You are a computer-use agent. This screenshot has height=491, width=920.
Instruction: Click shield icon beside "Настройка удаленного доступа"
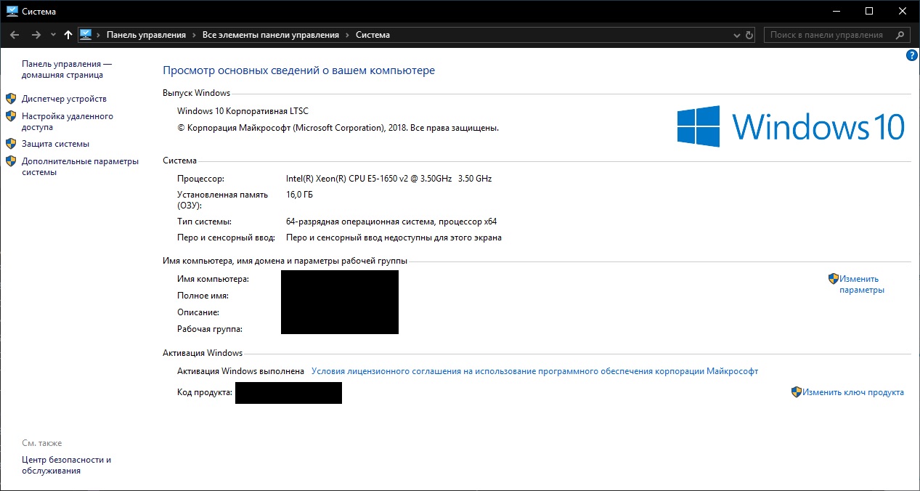(11, 116)
